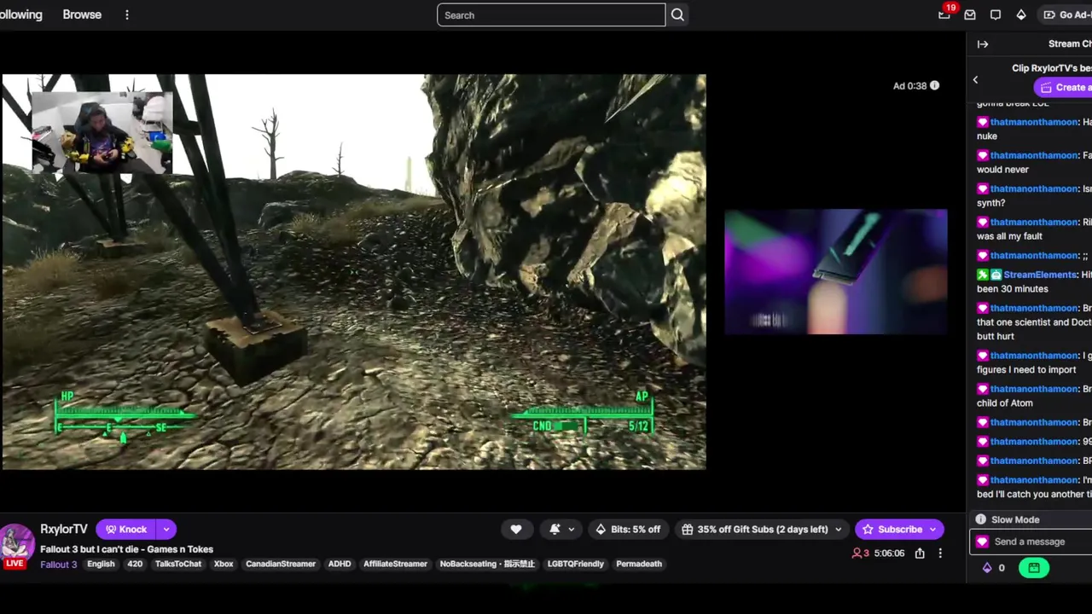Image resolution: width=1092 pixels, height=614 pixels.
Task: Expand the dropdown next to Knock
Action: click(166, 530)
